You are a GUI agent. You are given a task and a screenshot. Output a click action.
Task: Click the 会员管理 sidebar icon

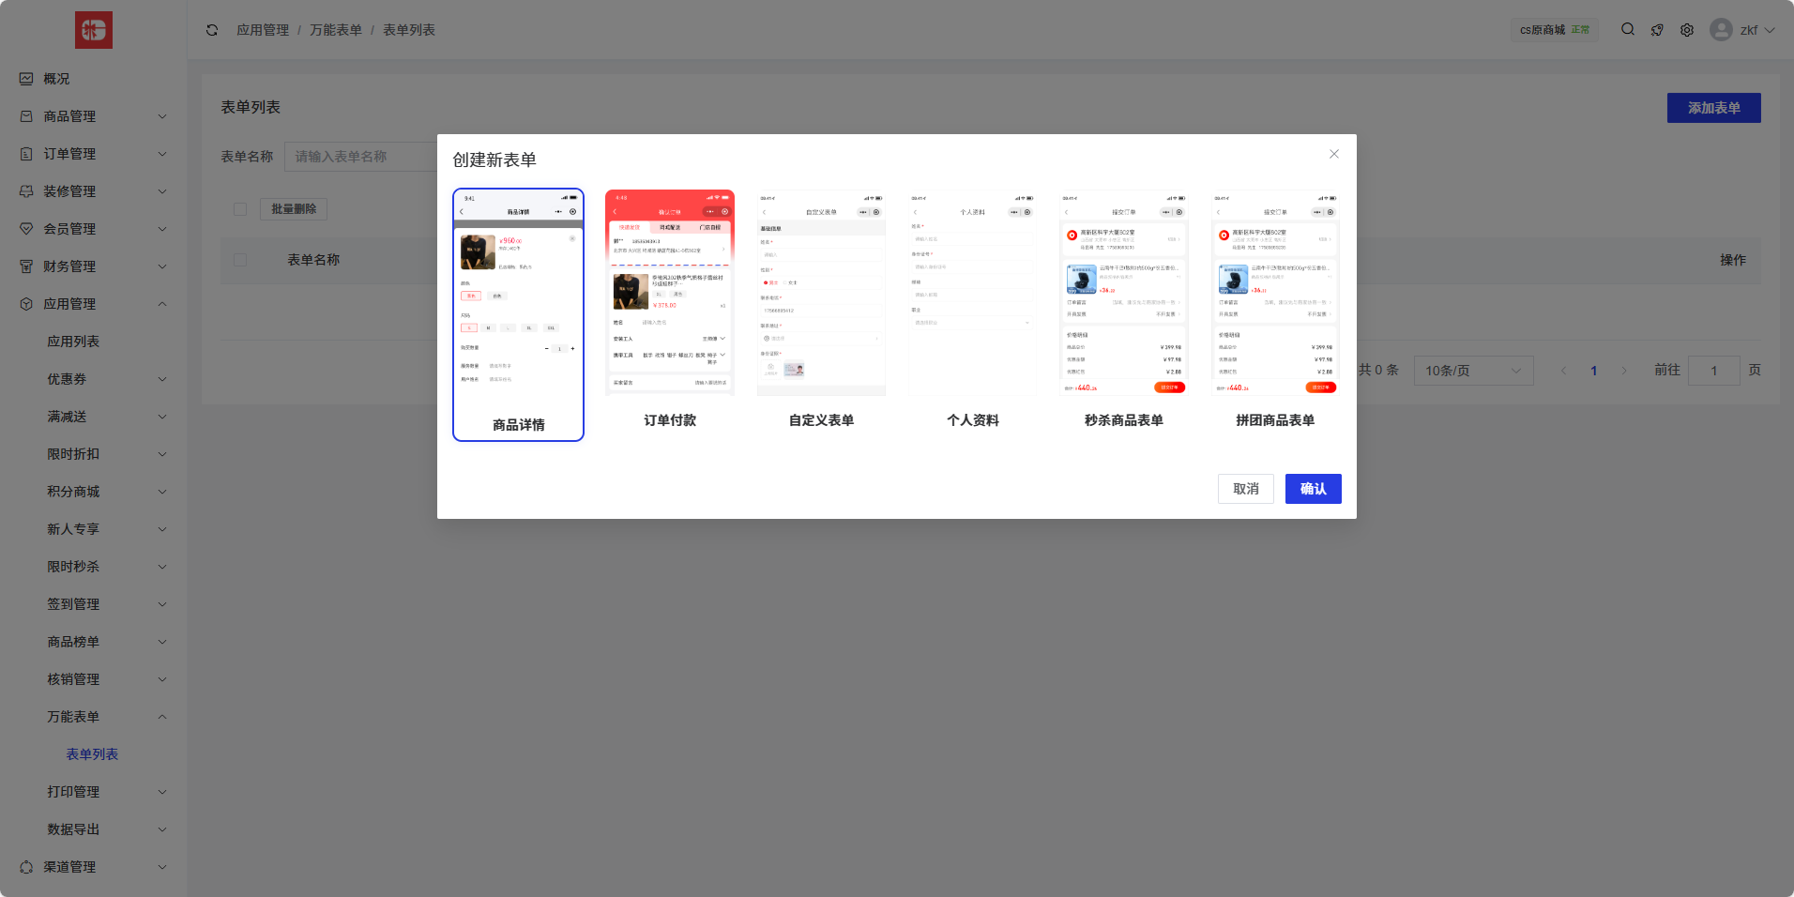(26, 229)
